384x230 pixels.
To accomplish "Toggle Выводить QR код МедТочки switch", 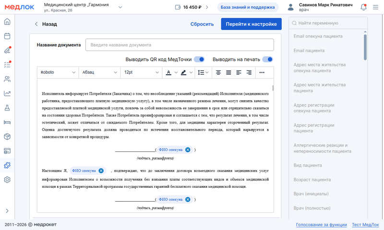I will pos(199,59).
